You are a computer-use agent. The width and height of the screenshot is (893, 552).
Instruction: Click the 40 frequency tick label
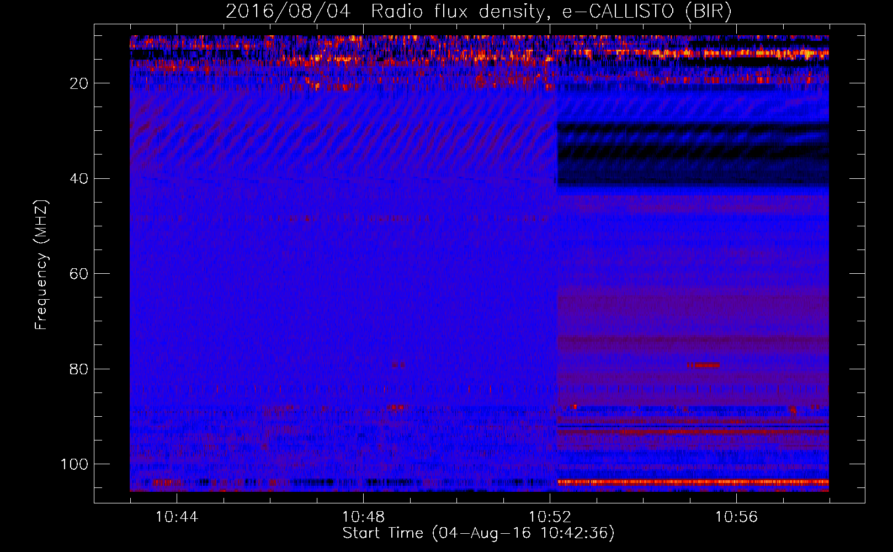79,179
